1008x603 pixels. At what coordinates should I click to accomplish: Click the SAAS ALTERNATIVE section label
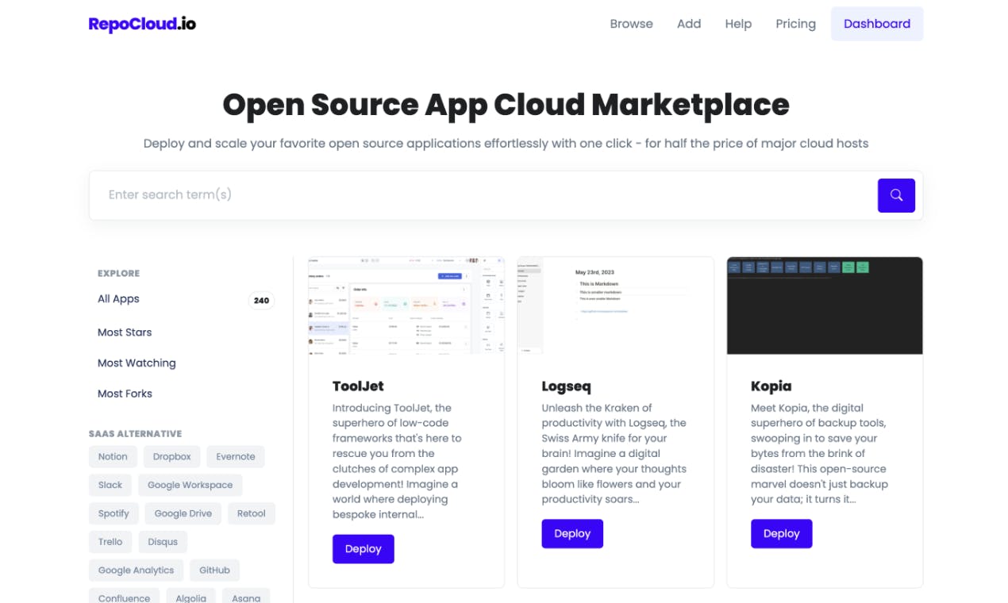(135, 434)
